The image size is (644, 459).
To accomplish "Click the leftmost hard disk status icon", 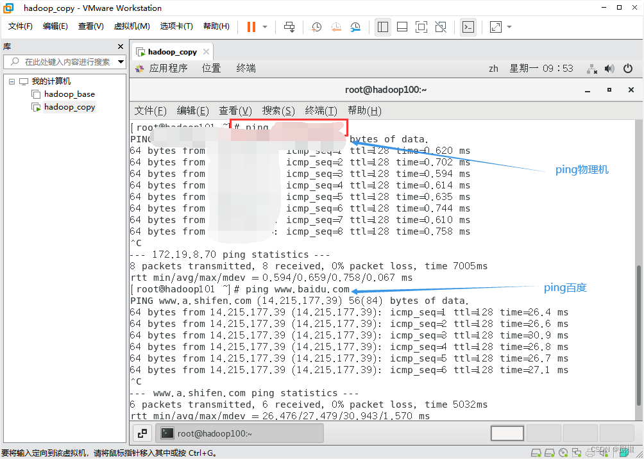I will (x=535, y=452).
